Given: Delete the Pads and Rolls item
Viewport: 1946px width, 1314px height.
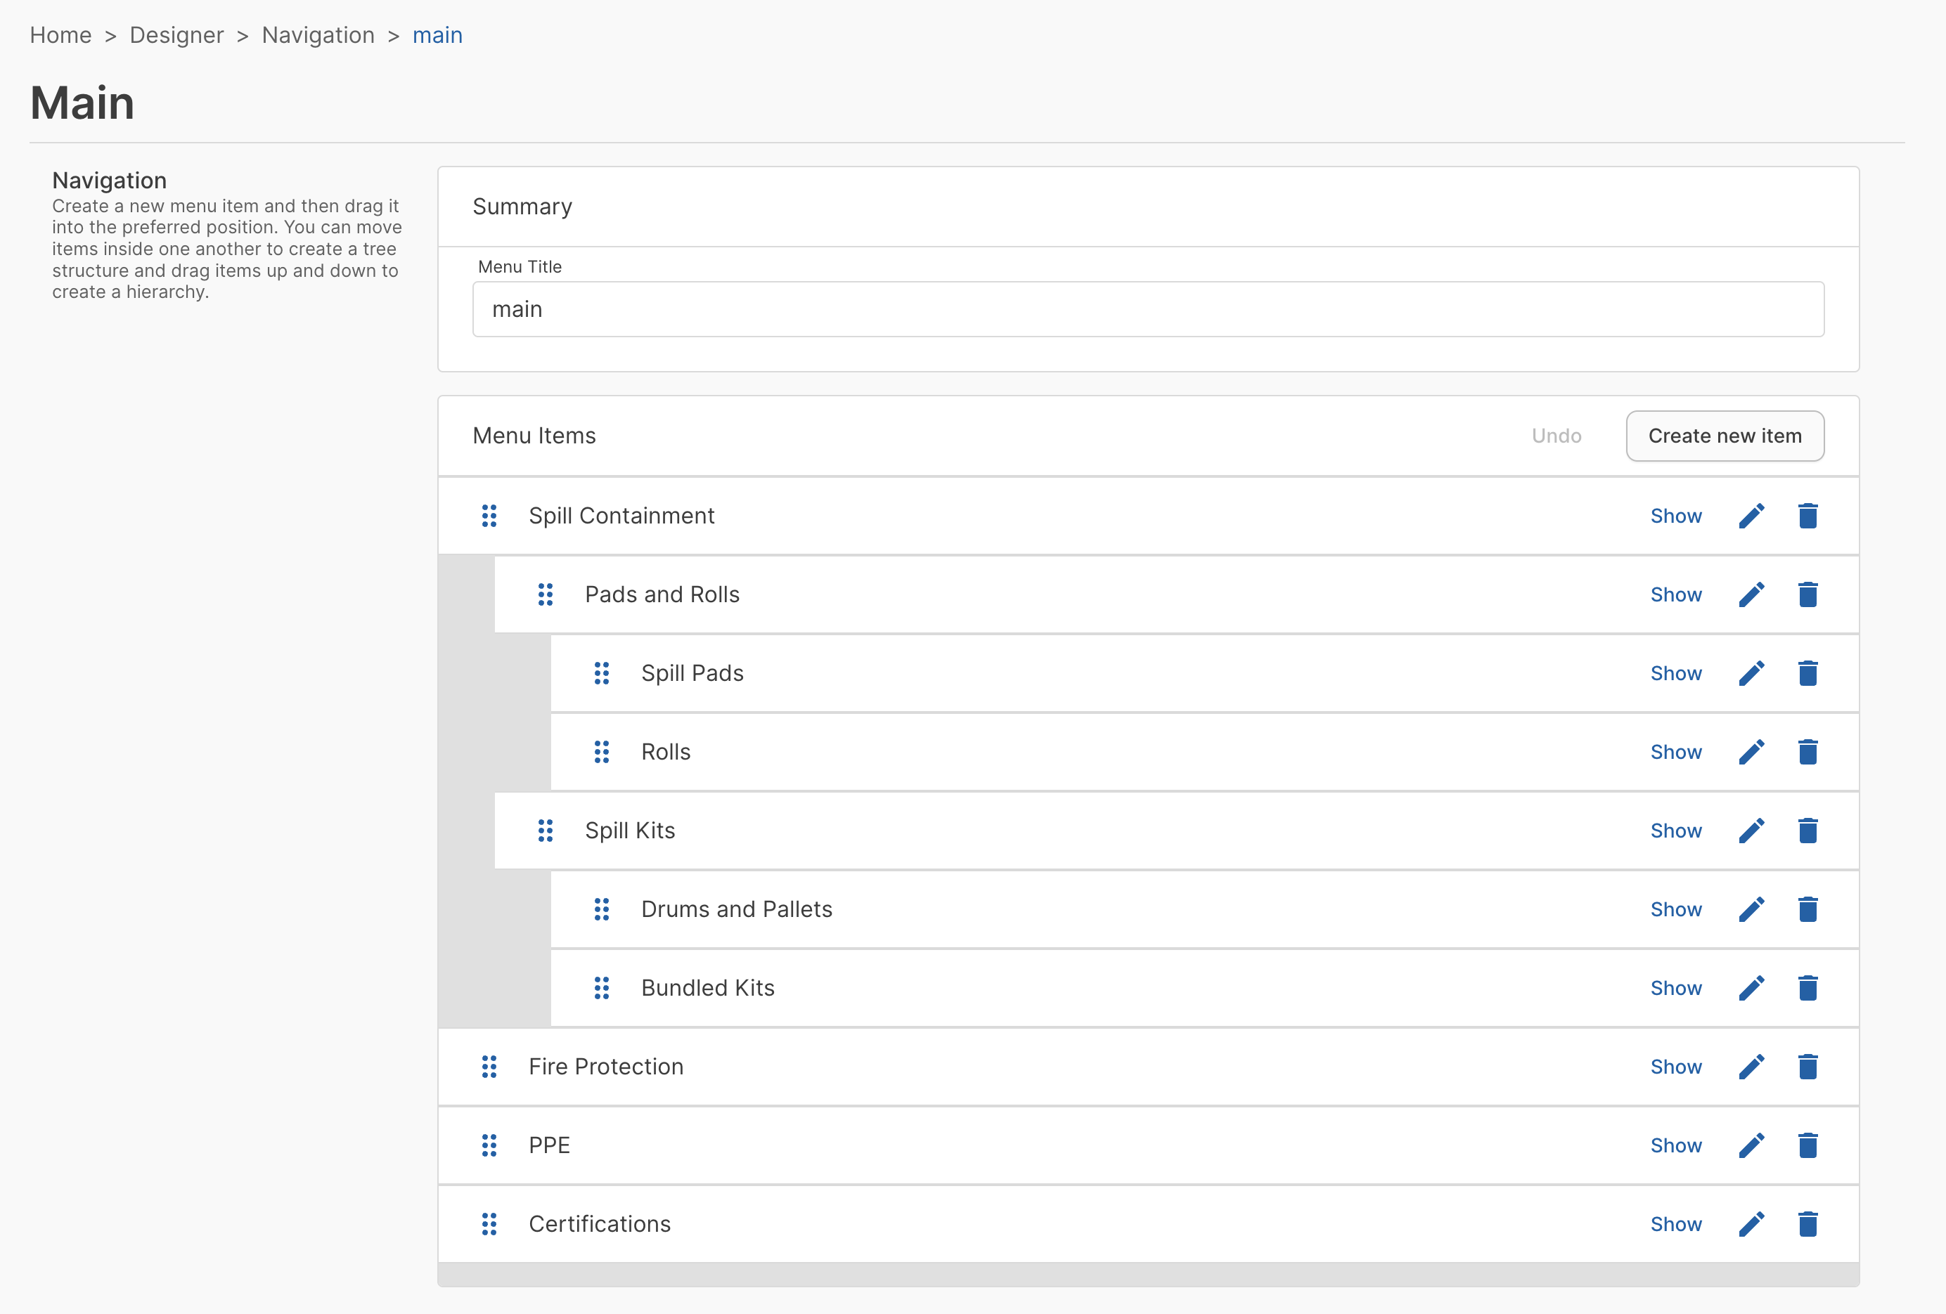Looking at the screenshot, I should (1807, 594).
